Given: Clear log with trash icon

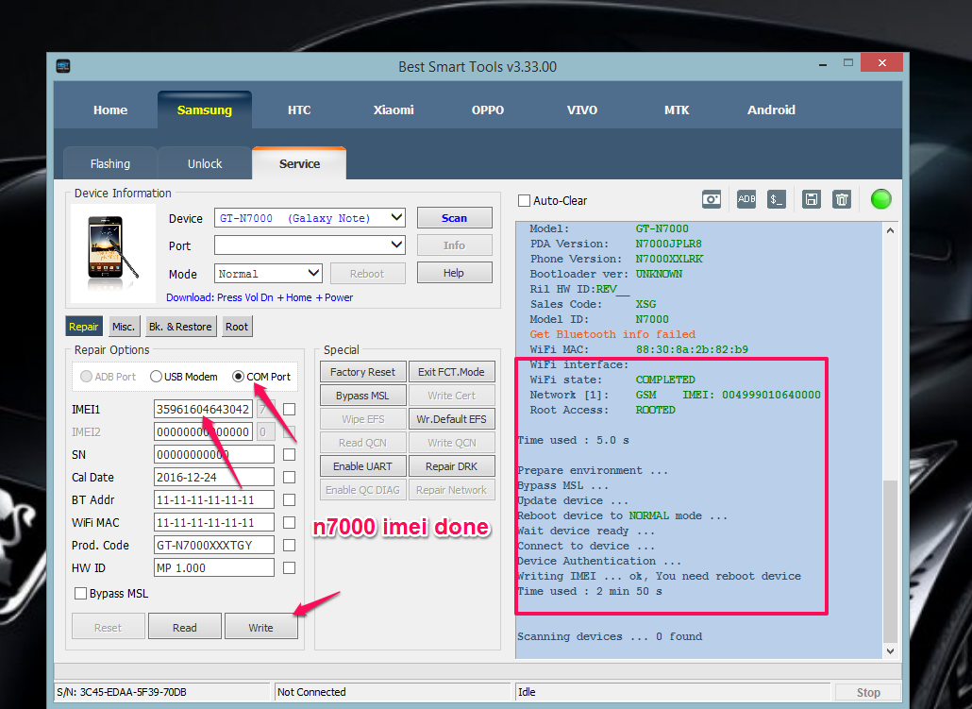Looking at the screenshot, I should pos(841,199).
